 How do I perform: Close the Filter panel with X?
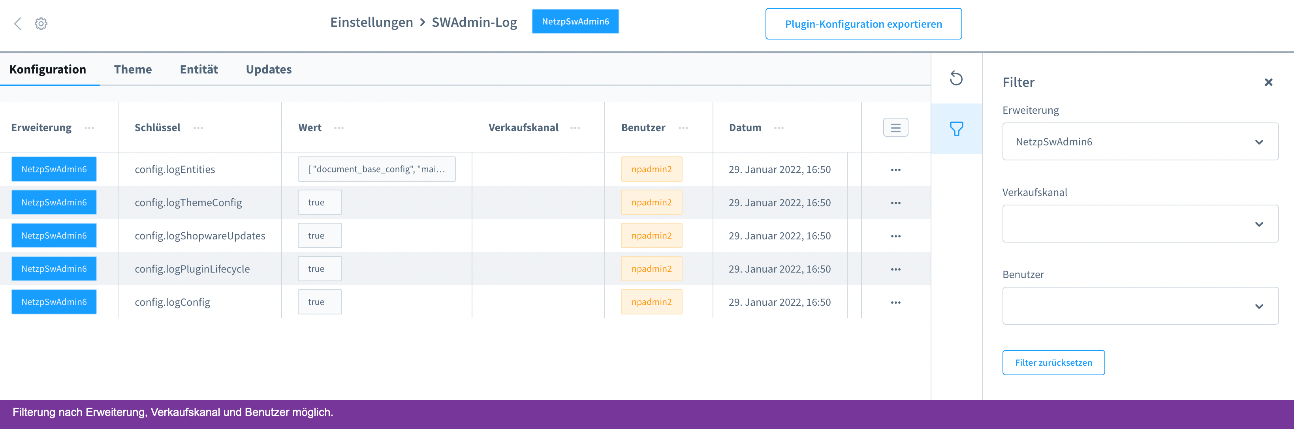[x=1268, y=82]
